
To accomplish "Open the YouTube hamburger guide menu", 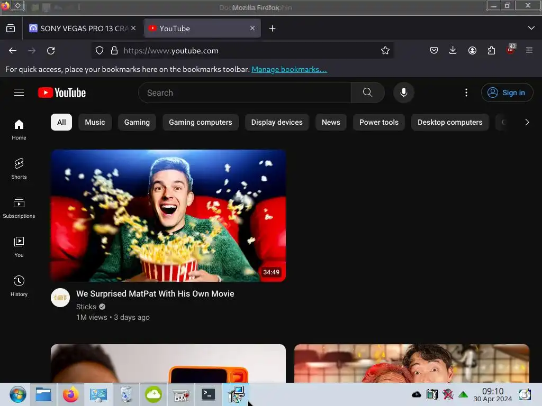I will point(19,93).
